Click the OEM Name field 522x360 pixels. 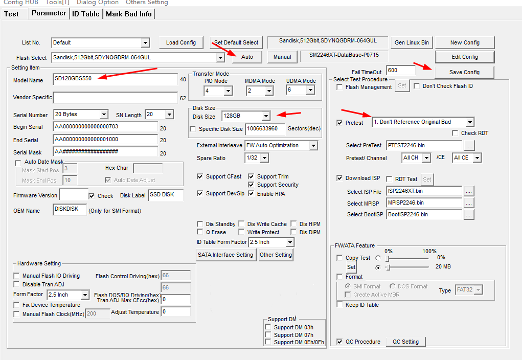coord(70,210)
